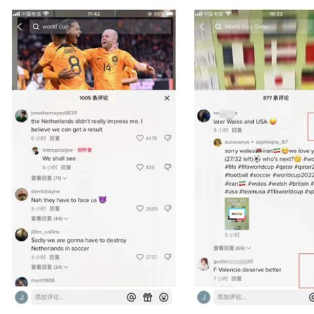Reply to derricklayne's "Nah they have" comment

coord(54,209)
